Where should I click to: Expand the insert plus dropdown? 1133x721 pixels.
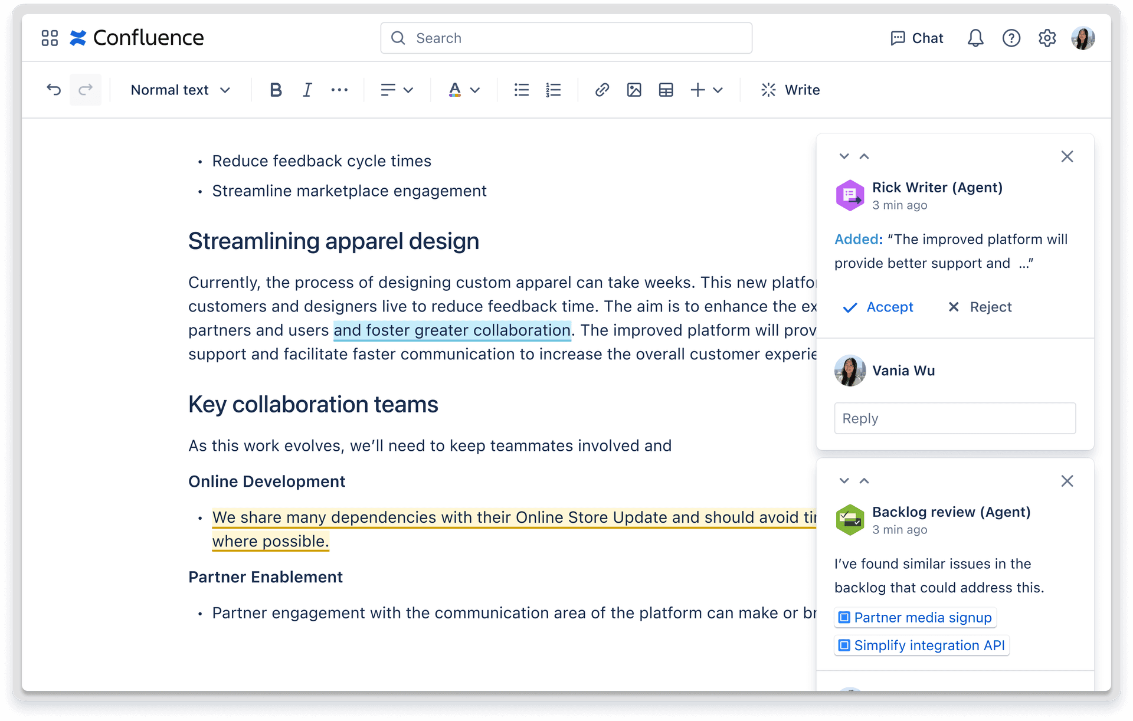(706, 90)
